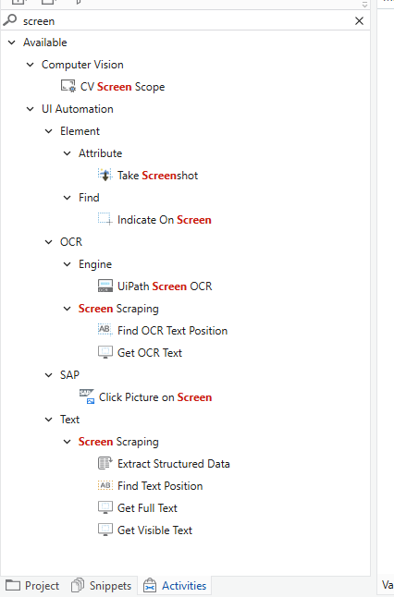394x597 pixels.
Task: Collapse the UI Automation category
Action: 31,109
